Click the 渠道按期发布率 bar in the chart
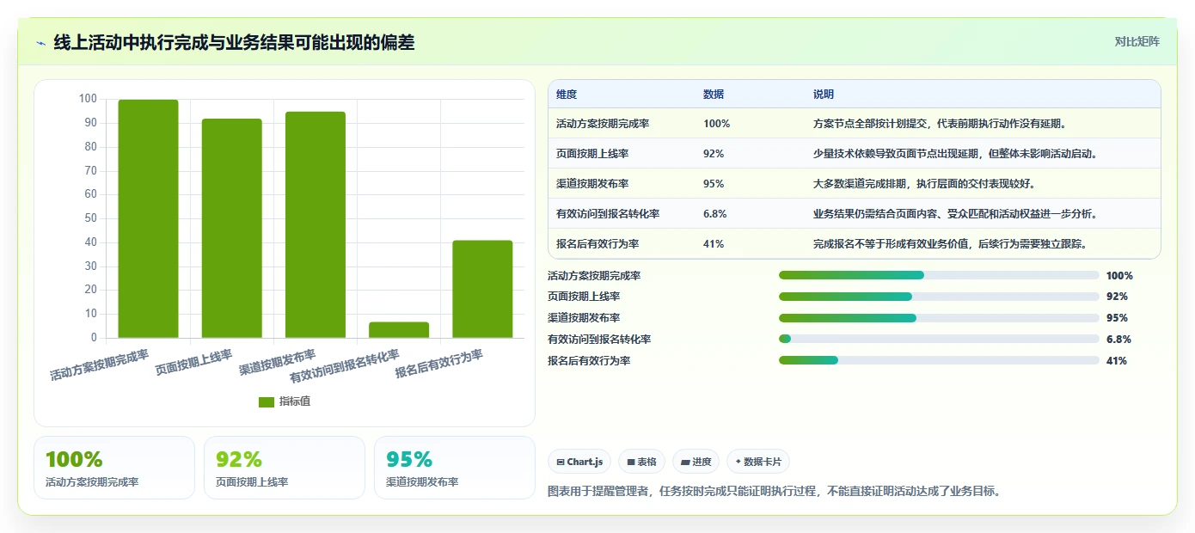The height and width of the screenshot is (533, 1195). tap(316, 224)
